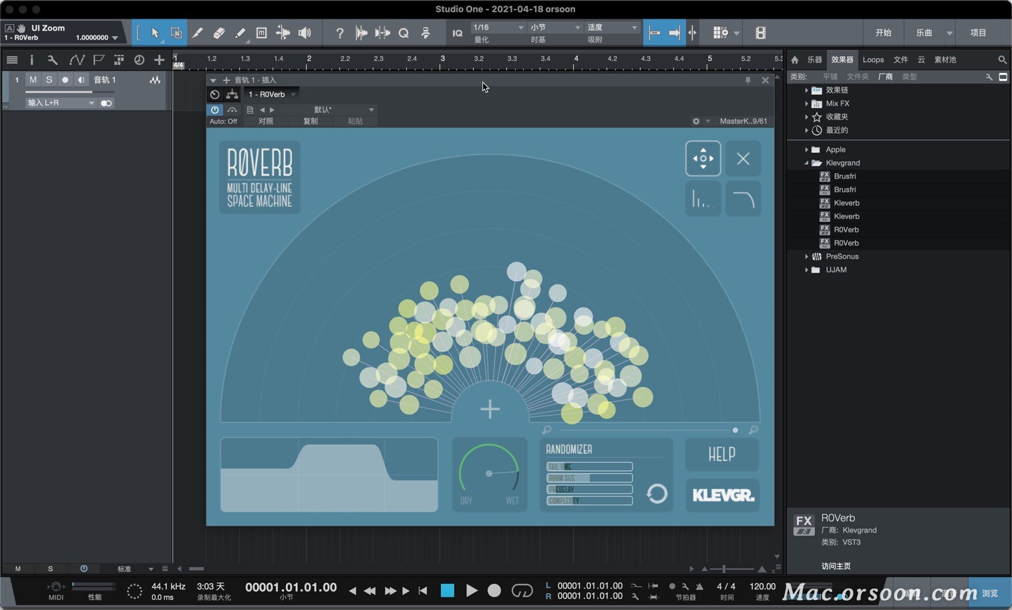
Task: Switch to Loops browser tab
Action: pyautogui.click(x=873, y=59)
